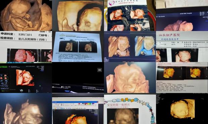Click the 16:55 clock on the ultrasound screen
This screenshot has width=208, height=124.
68,87
